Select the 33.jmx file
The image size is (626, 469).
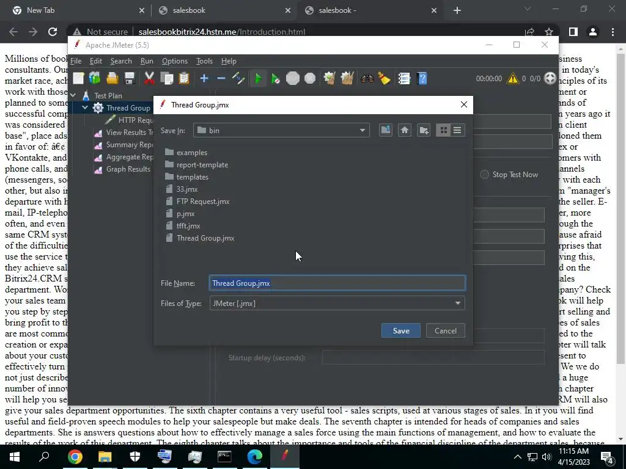pyautogui.click(x=182, y=189)
